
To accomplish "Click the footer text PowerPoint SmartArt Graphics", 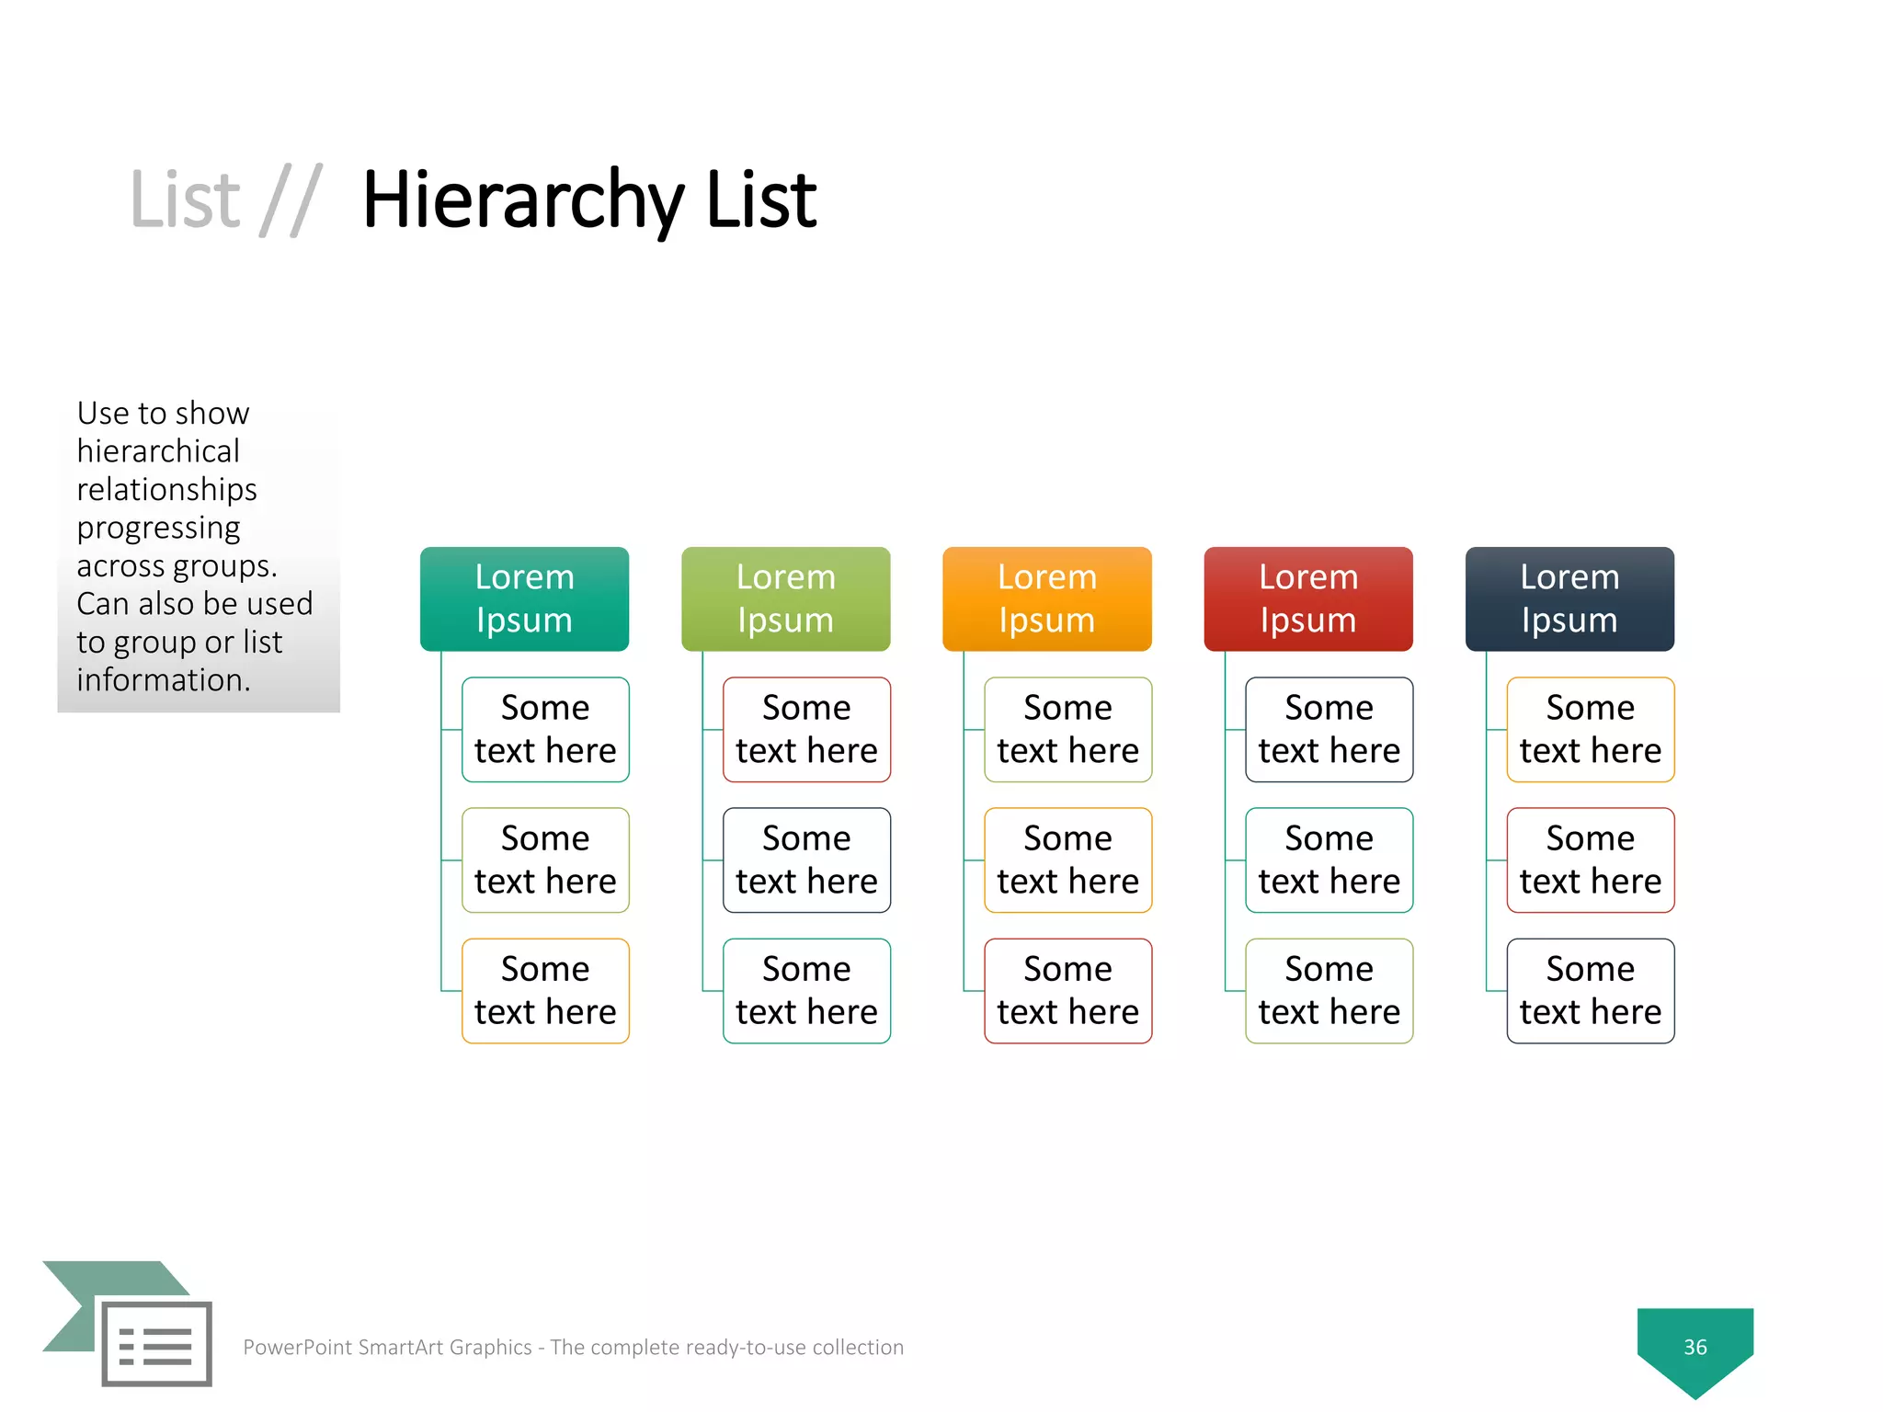I will [573, 1347].
